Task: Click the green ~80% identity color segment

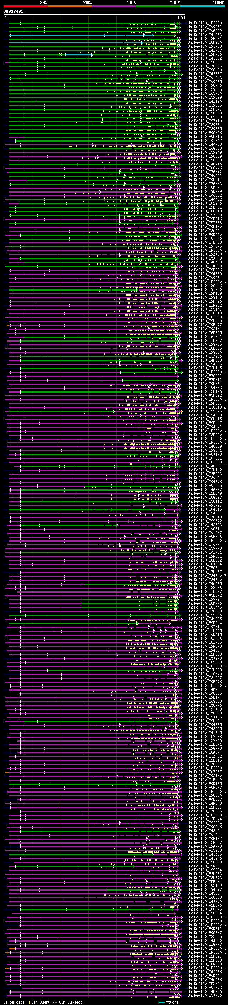Action: pyautogui.click(x=158, y=6)
